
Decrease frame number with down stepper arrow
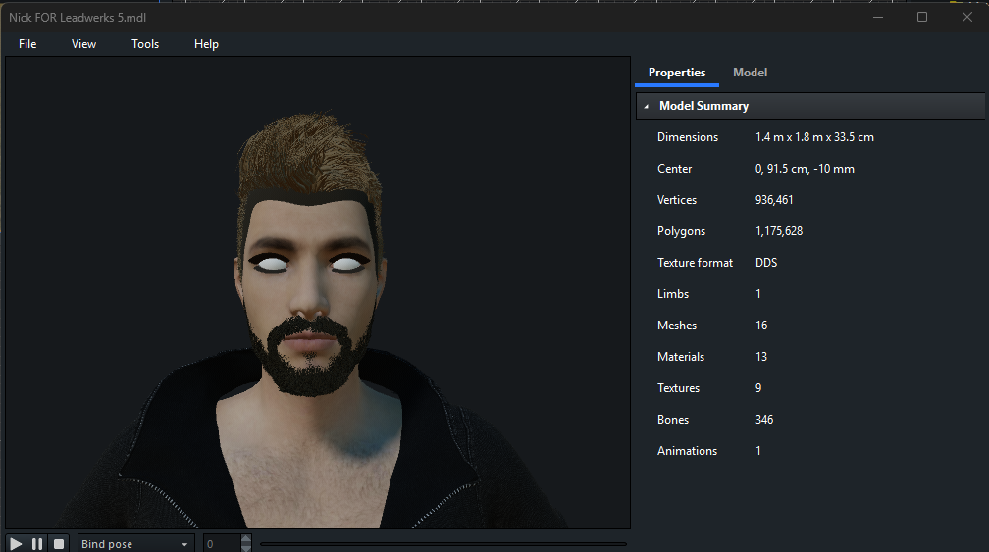(246, 548)
